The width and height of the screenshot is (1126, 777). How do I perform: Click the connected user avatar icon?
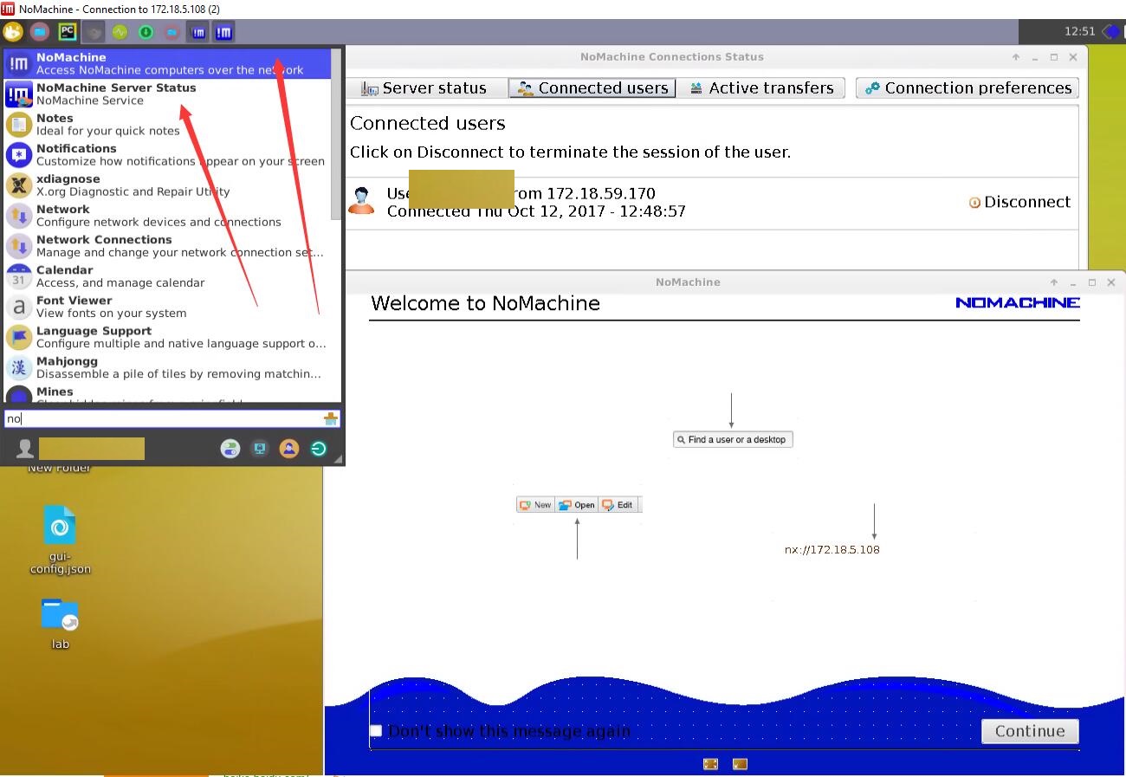pos(361,200)
